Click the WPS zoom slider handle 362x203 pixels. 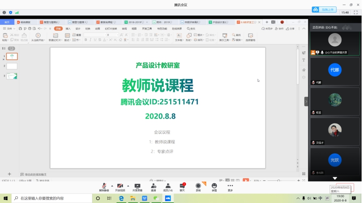279,181
